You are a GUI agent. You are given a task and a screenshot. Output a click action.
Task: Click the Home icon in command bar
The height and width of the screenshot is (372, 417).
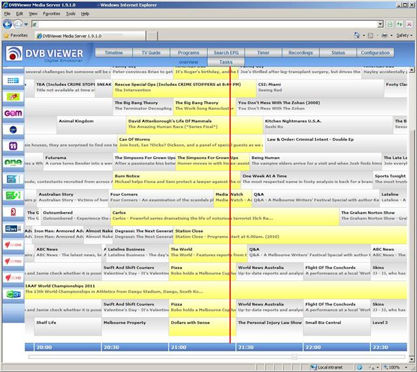[357, 35]
